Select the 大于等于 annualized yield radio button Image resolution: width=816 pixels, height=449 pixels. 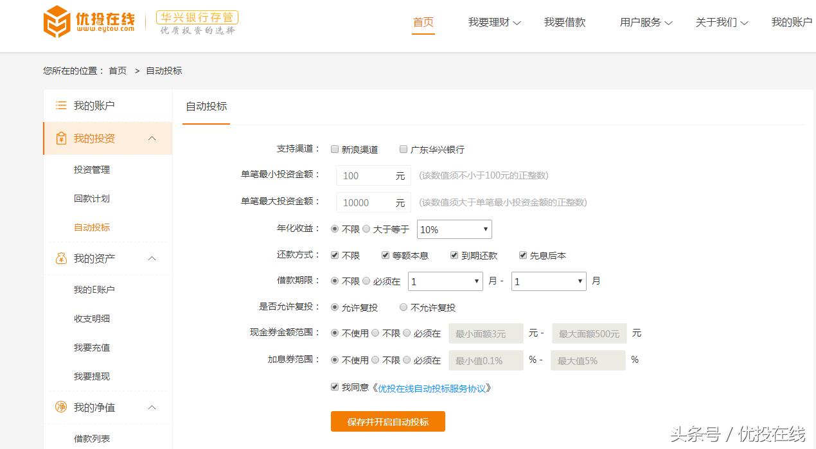(366, 229)
